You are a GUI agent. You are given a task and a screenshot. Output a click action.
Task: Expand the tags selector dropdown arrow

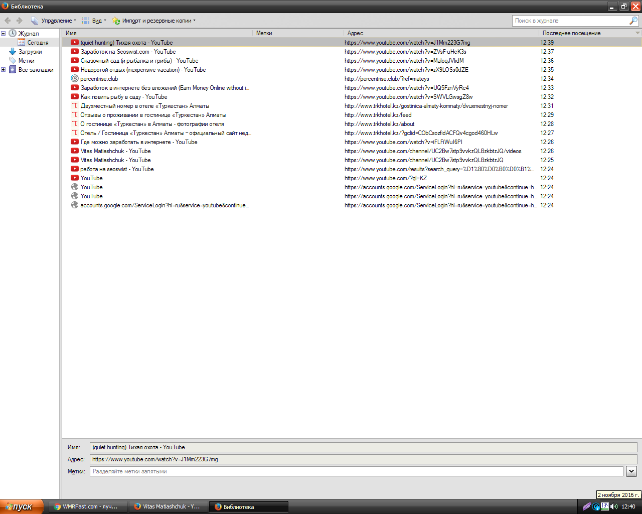point(631,471)
